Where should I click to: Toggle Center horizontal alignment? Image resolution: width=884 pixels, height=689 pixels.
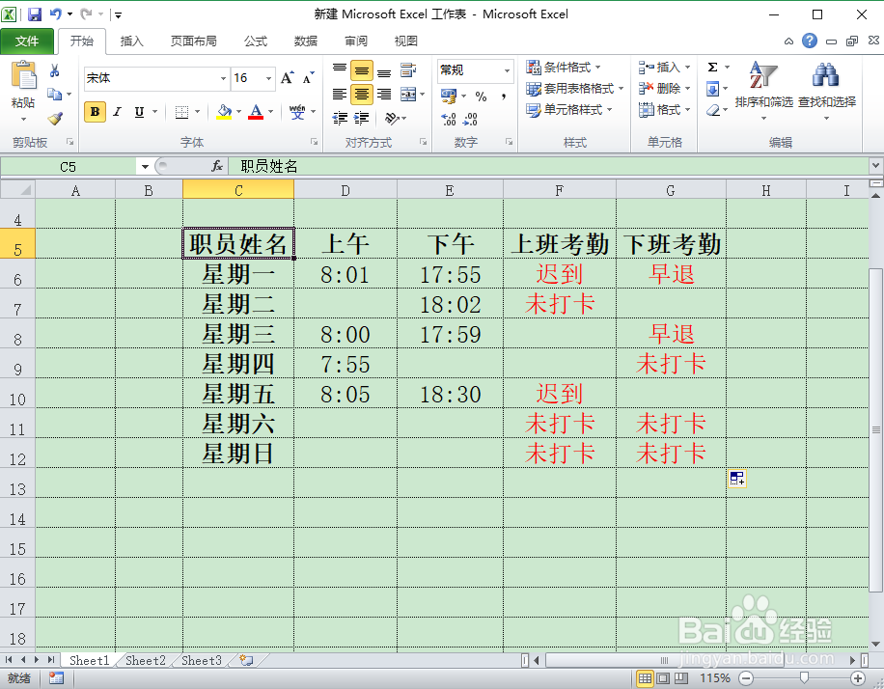pos(361,95)
